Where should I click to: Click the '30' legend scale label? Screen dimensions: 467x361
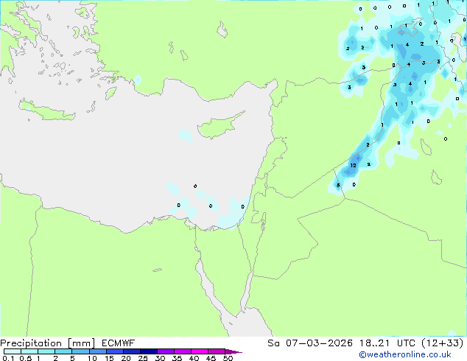click(160, 358)
